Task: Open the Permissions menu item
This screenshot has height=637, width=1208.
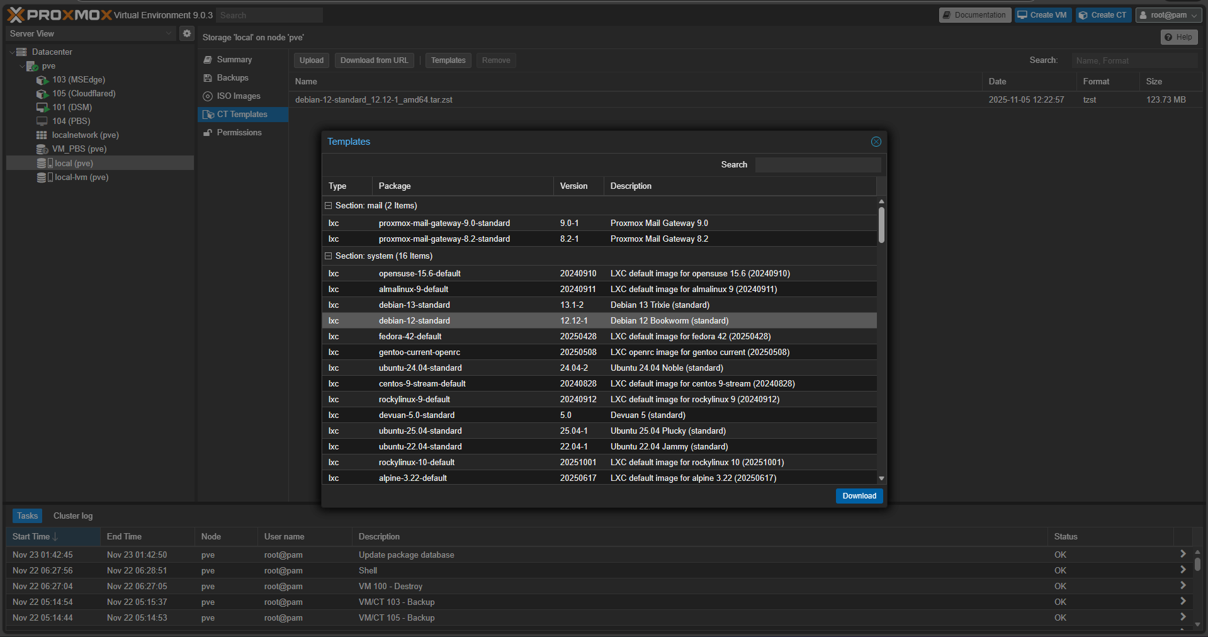Action: (x=243, y=133)
